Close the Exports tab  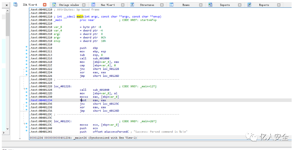click(279, 5)
